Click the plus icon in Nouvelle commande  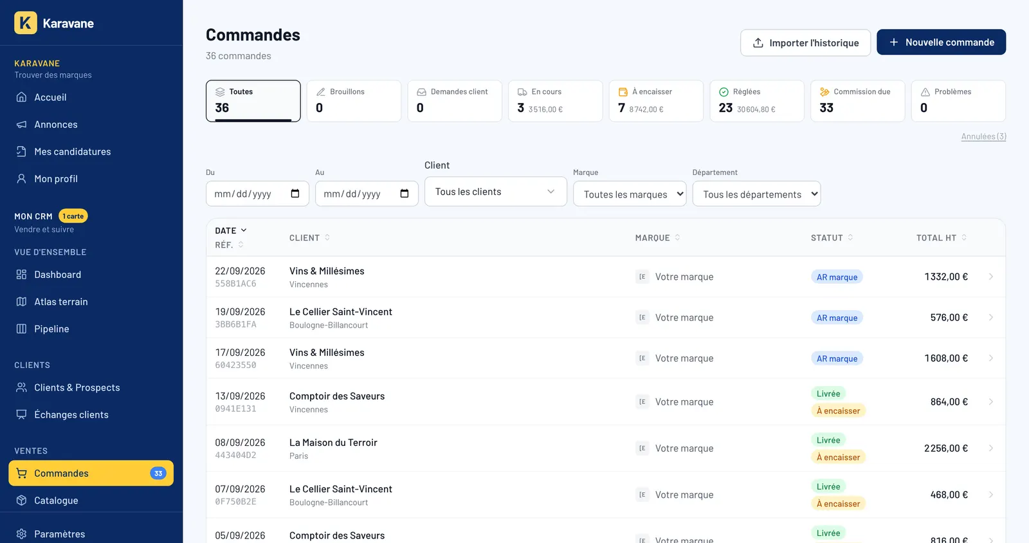coord(894,42)
